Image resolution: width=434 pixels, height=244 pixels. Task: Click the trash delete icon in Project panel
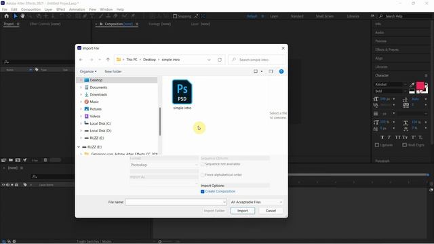(x=45, y=160)
